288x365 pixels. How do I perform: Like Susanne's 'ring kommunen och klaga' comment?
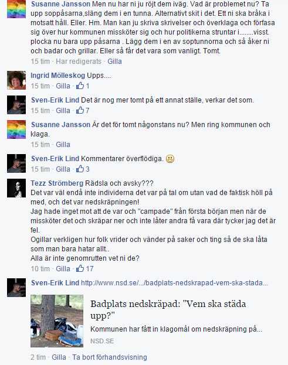point(63,145)
